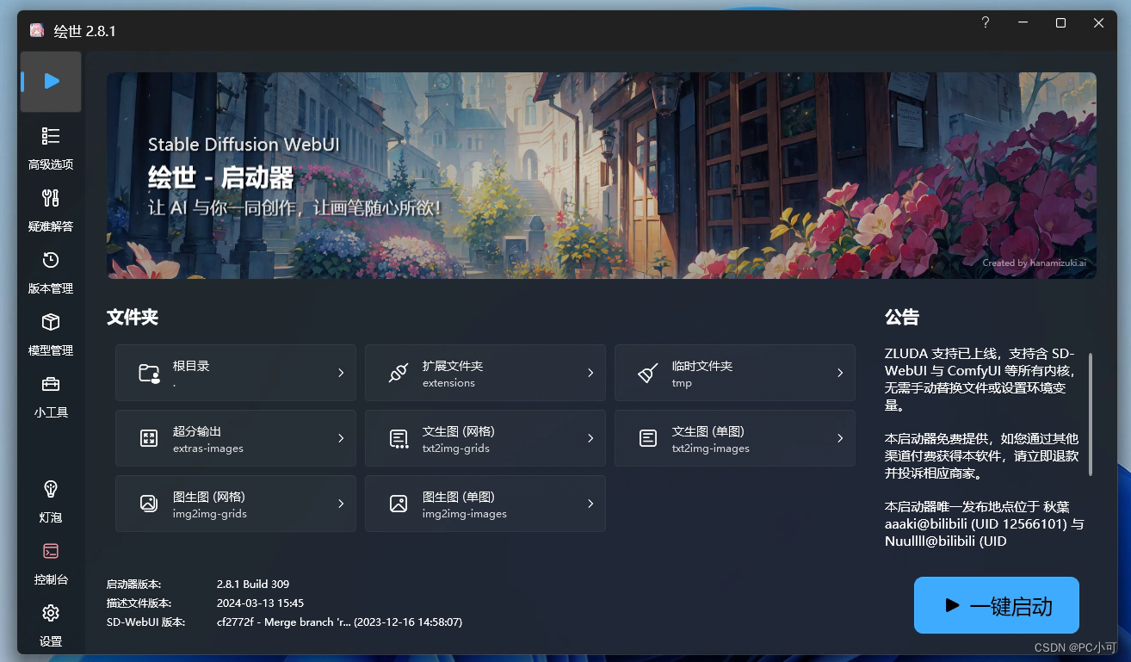Open the launch page play icon in the sidebar
Image resolution: width=1131 pixels, height=662 pixels.
point(51,81)
